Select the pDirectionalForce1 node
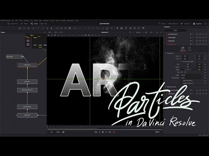The height and width of the screenshot is (156, 209). [x=27, y=90]
